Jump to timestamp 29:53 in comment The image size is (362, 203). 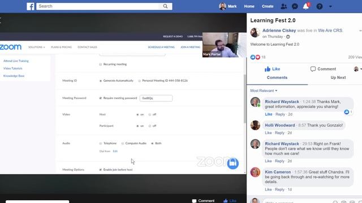307,144
